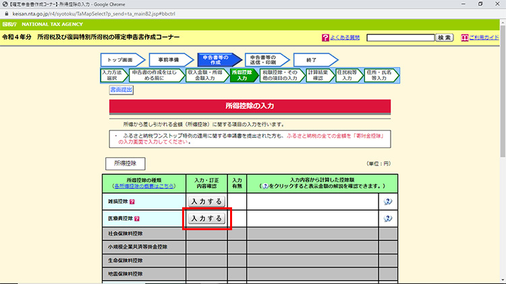The width and height of the screenshot is (506, 284).
Task: Open the よくある質問 link
Action: tap(345, 38)
